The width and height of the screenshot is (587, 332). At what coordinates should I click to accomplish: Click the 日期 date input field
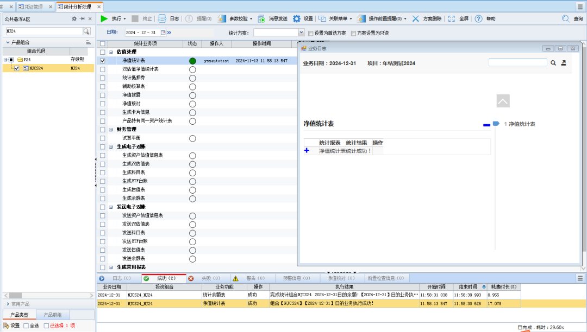coord(142,33)
